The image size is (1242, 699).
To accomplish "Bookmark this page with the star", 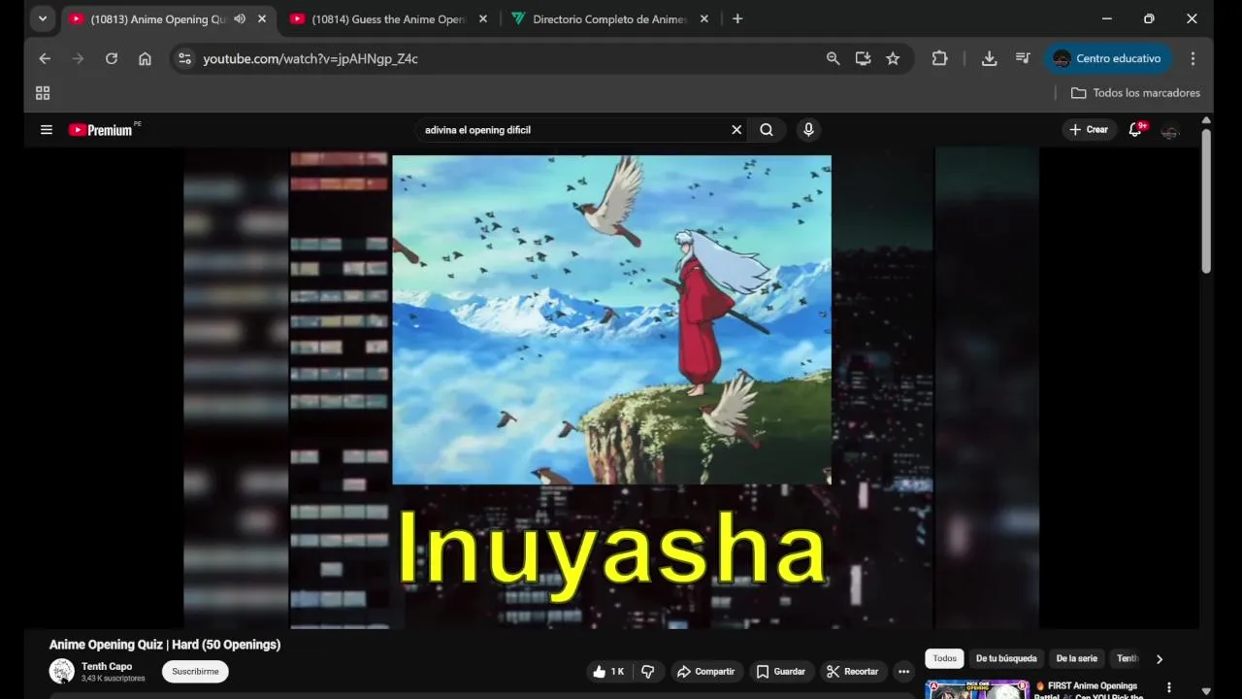I will [x=893, y=58].
